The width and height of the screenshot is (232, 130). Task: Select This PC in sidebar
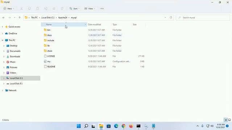tap(12, 40)
